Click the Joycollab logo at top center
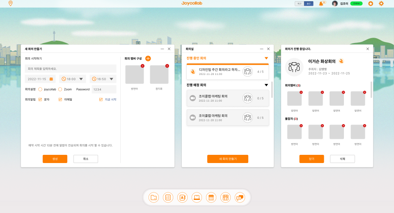394x213 pixels. (x=192, y=3)
